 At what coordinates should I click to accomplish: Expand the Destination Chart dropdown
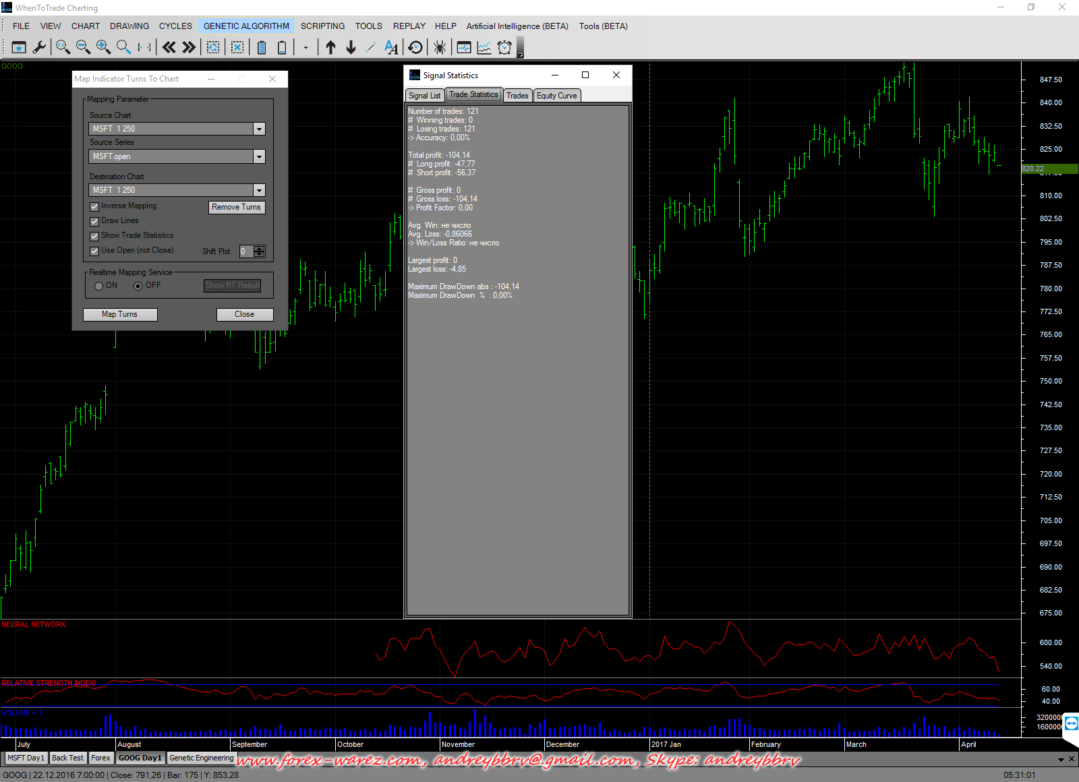[259, 191]
